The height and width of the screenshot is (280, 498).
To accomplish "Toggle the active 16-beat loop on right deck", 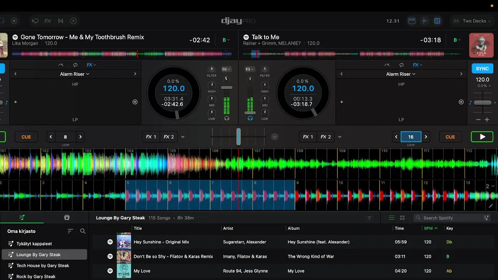I will pos(411,137).
